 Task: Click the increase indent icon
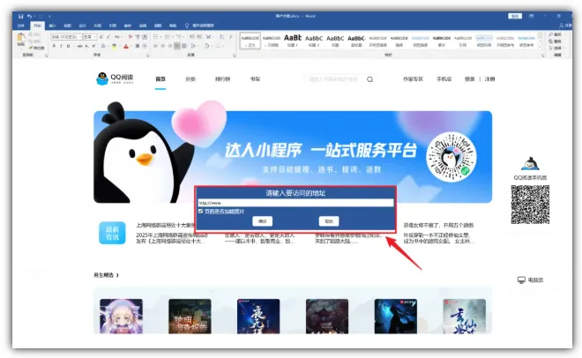(199, 37)
